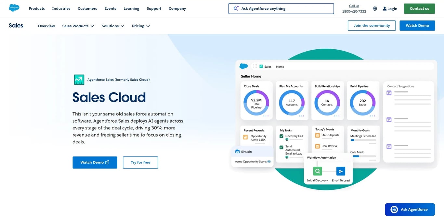This screenshot has width=444, height=217.
Task: Open the Industries menu
Action: click(x=61, y=8)
